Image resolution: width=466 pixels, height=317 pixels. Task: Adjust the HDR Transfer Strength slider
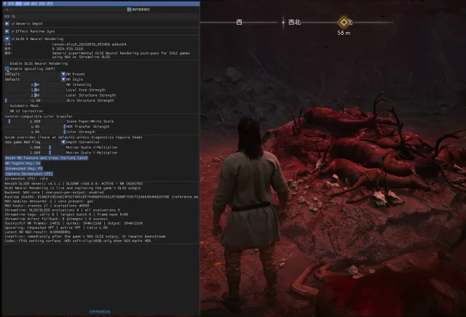point(34,127)
